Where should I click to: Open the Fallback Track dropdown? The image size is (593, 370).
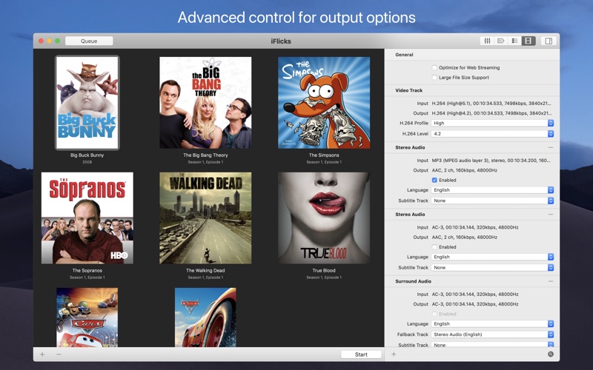coord(492,334)
